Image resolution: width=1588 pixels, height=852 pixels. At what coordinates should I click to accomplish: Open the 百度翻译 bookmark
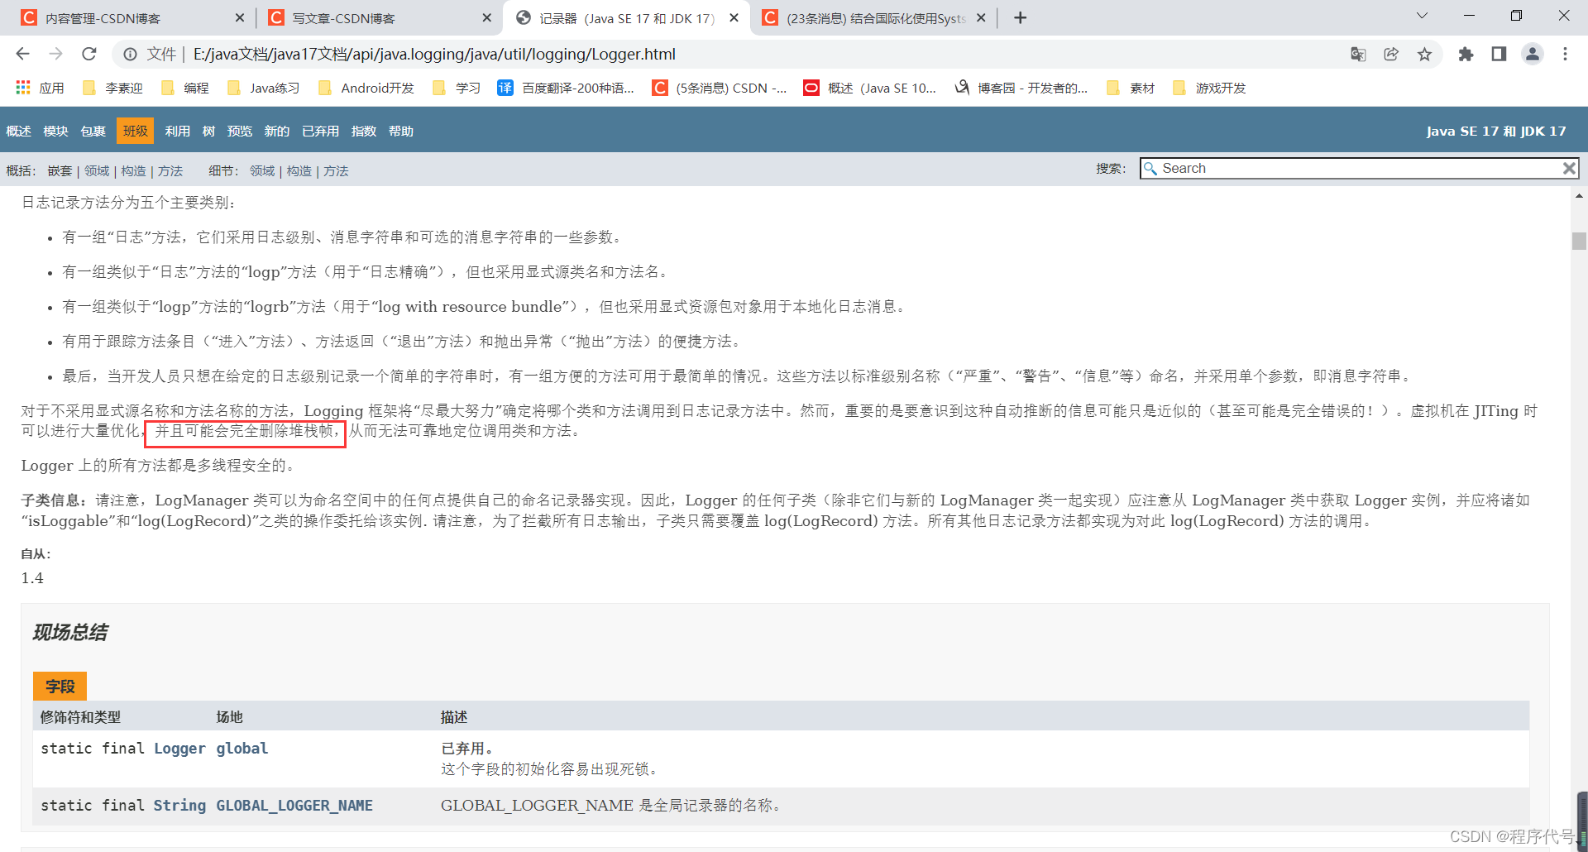[566, 88]
